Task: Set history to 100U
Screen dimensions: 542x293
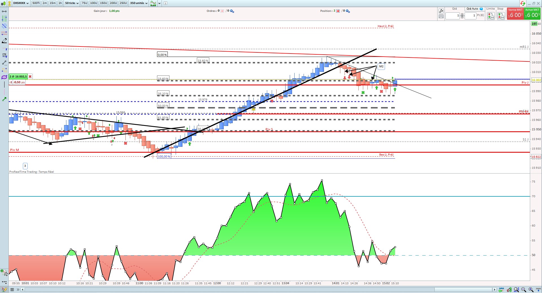Action: click(x=93, y=3)
